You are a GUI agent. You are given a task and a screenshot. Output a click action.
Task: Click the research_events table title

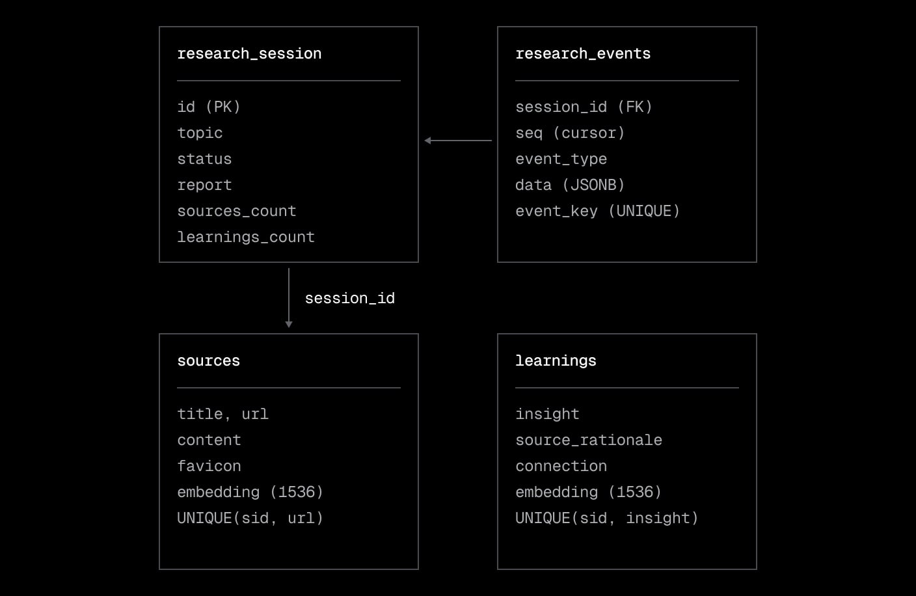click(582, 54)
